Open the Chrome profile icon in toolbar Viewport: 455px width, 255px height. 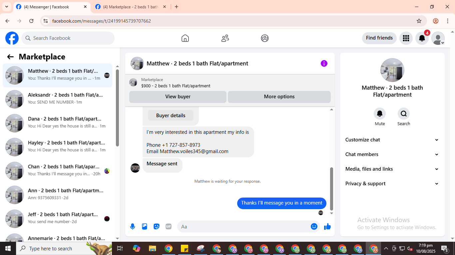click(436, 21)
